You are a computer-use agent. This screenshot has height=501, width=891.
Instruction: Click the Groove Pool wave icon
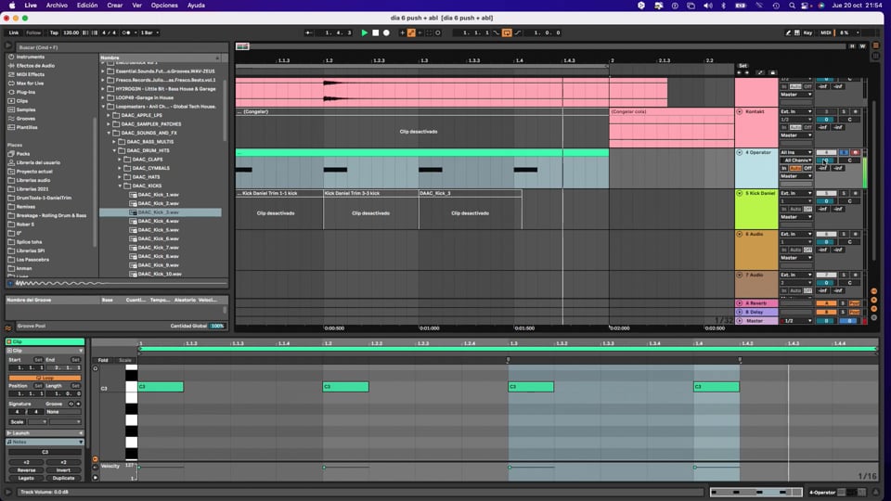click(8, 328)
